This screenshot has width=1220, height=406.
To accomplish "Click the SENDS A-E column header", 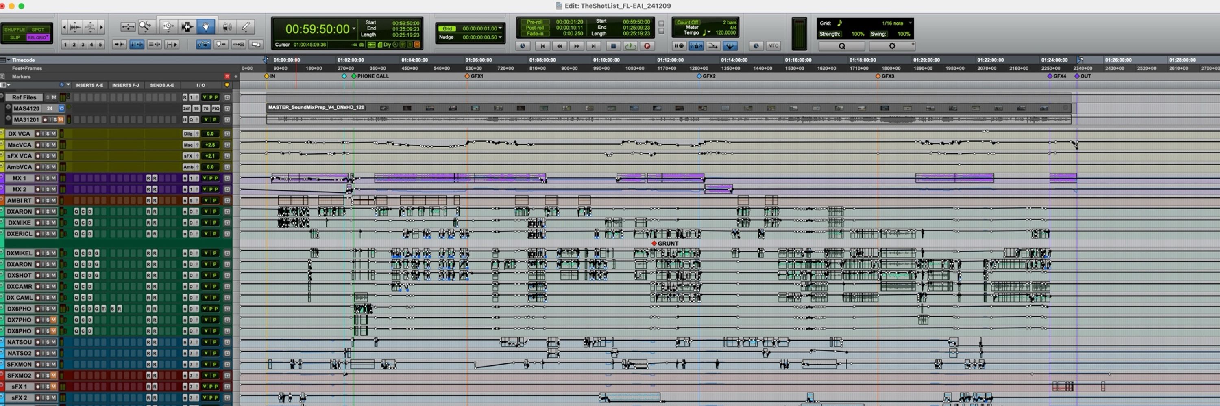I will (162, 85).
